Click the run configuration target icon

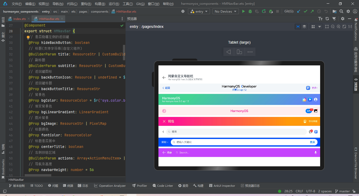[183, 11]
